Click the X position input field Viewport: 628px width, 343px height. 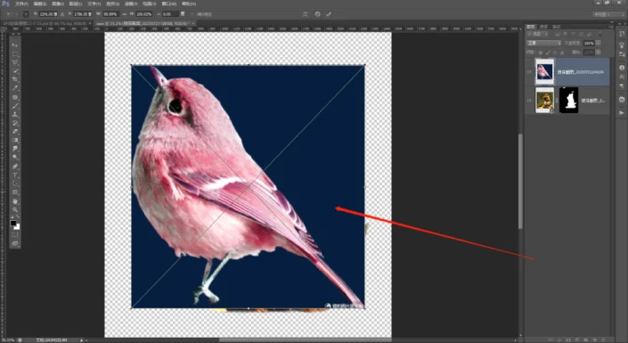click(48, 14)
